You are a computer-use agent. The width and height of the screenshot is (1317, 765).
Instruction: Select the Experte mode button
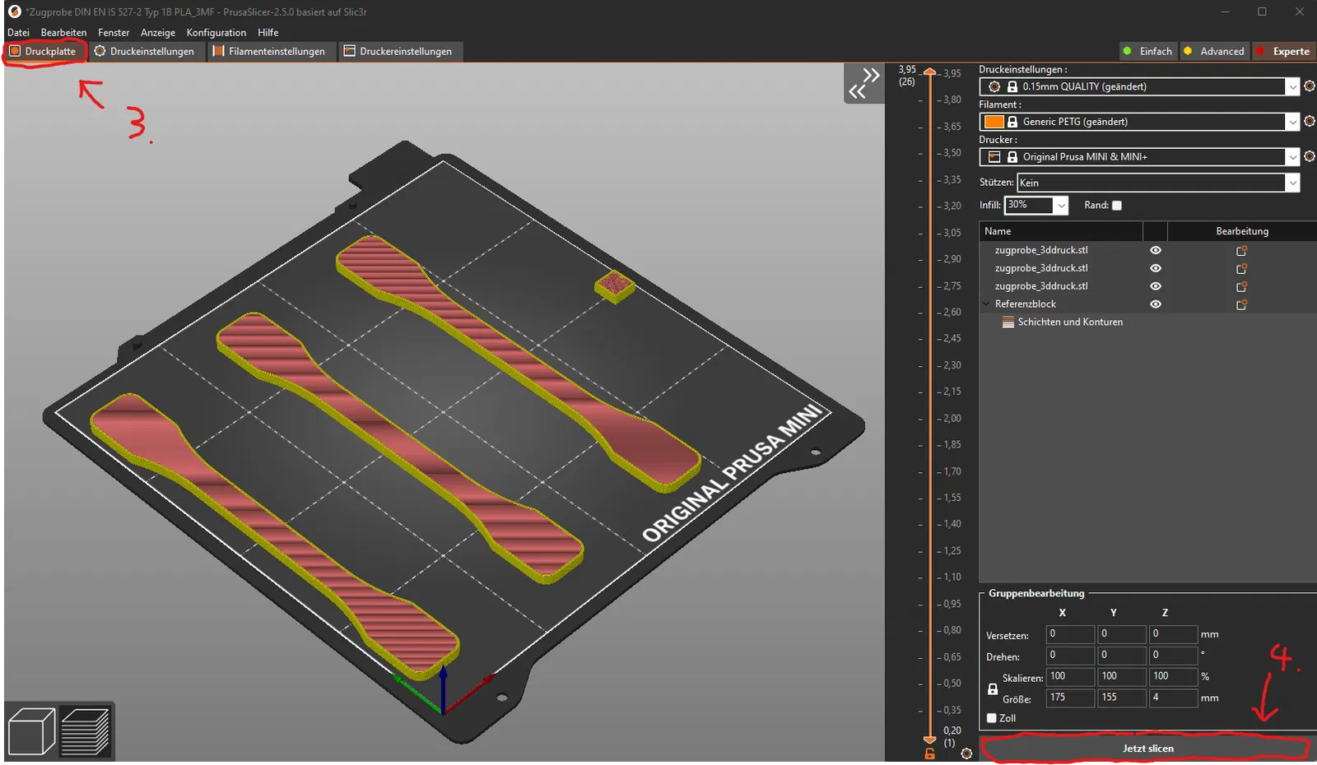1283,51
